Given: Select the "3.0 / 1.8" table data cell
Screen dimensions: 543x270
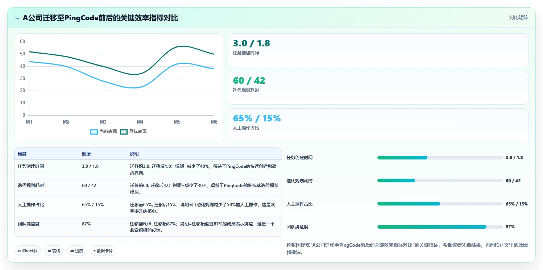Looking at the screenshot, I should (x=90, y=166).
